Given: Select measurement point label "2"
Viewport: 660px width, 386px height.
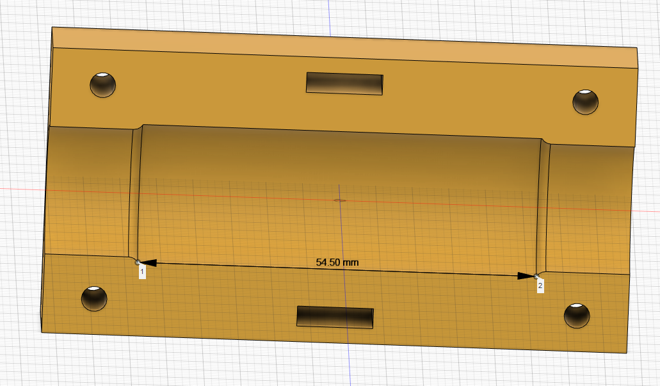Looking at the screenshot, I should pos(540,286).
